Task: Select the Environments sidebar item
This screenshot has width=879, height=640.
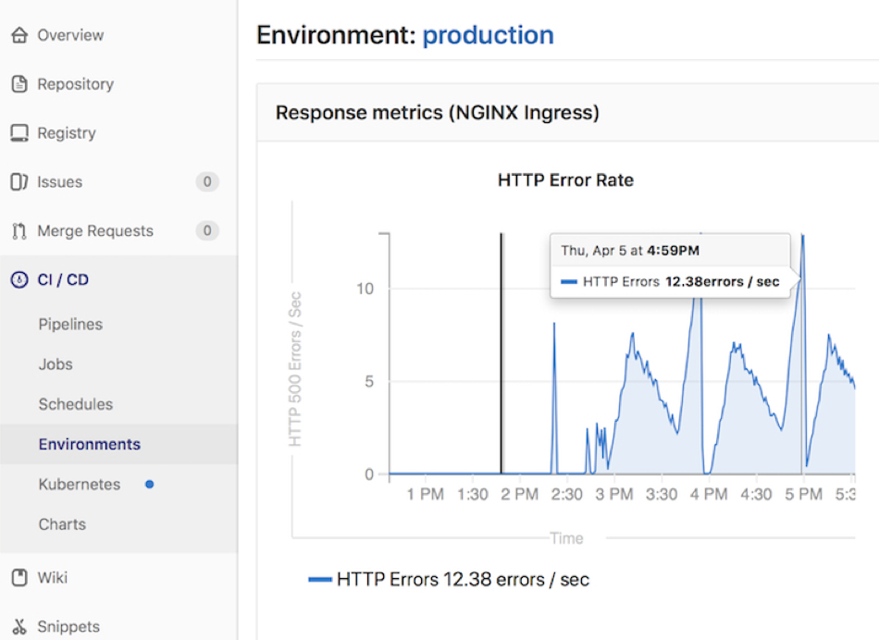Action: pos(89,444)
